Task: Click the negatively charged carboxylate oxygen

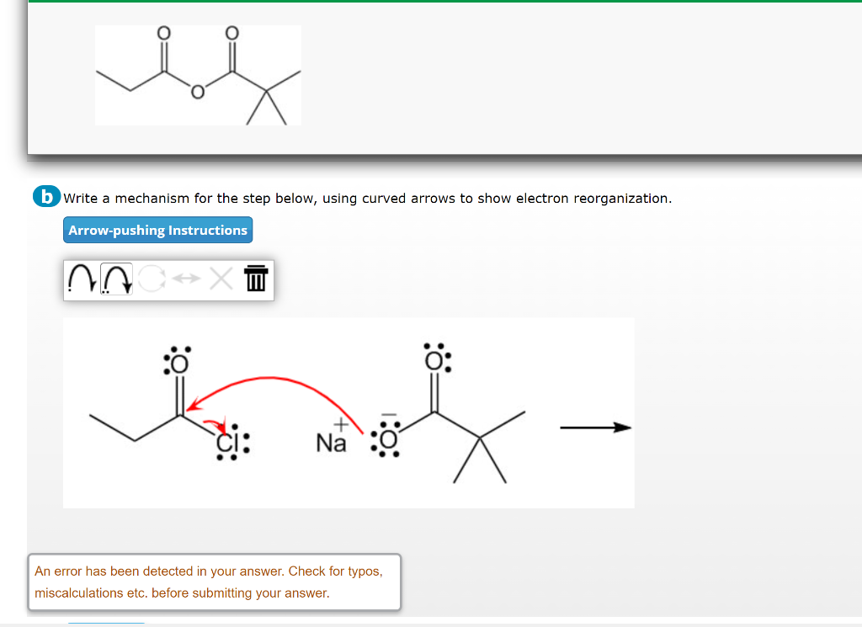Action: coord(390,438)
